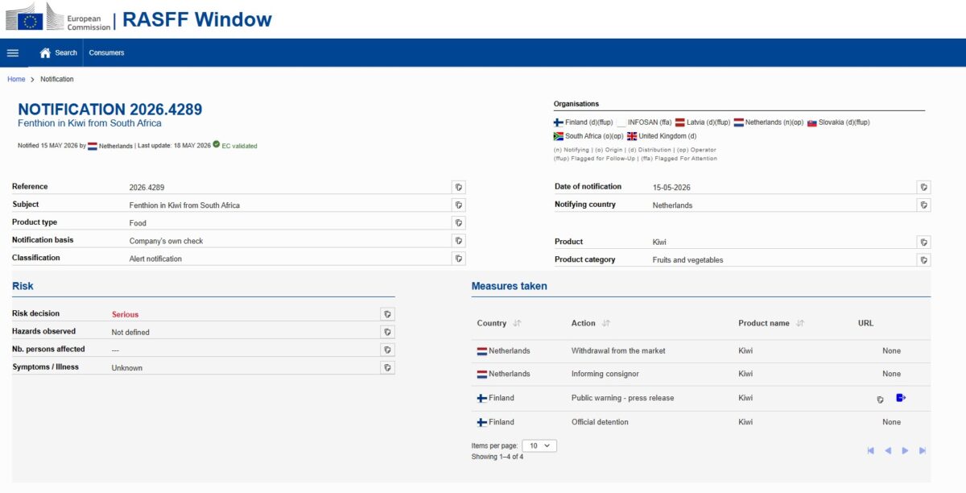Click 'Alert notification' classification value
966x493 pixels.
(x=155, y=259)
